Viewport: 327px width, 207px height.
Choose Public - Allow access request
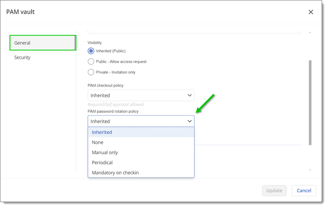(x=91, y=61)
